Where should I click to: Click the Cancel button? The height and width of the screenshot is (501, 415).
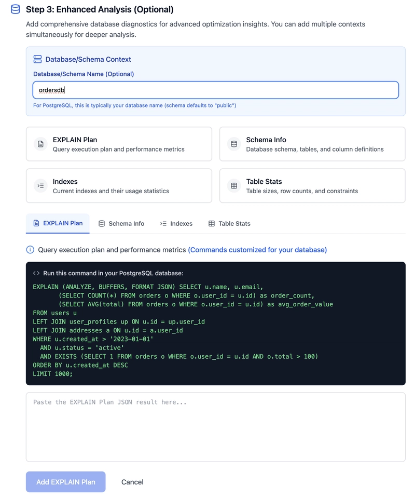pyautogui.click(x=132, y=482)
